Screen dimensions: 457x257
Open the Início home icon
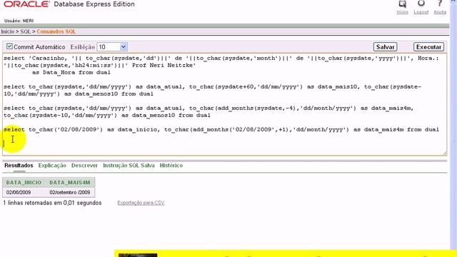click(x=403, y=4)
